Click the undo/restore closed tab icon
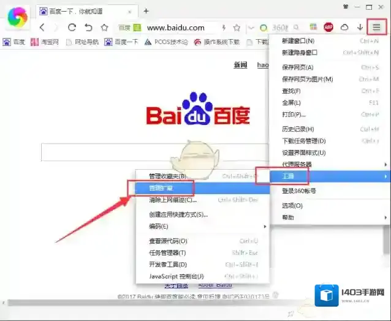 click(x=88, y=28)
